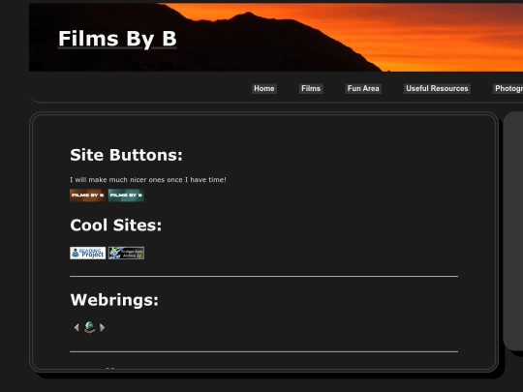Select the Site Buttons heading text

tap(126, 155)
